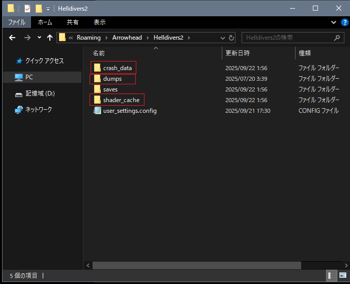Sort by the 種類 column header

click(x=305, y=53)
